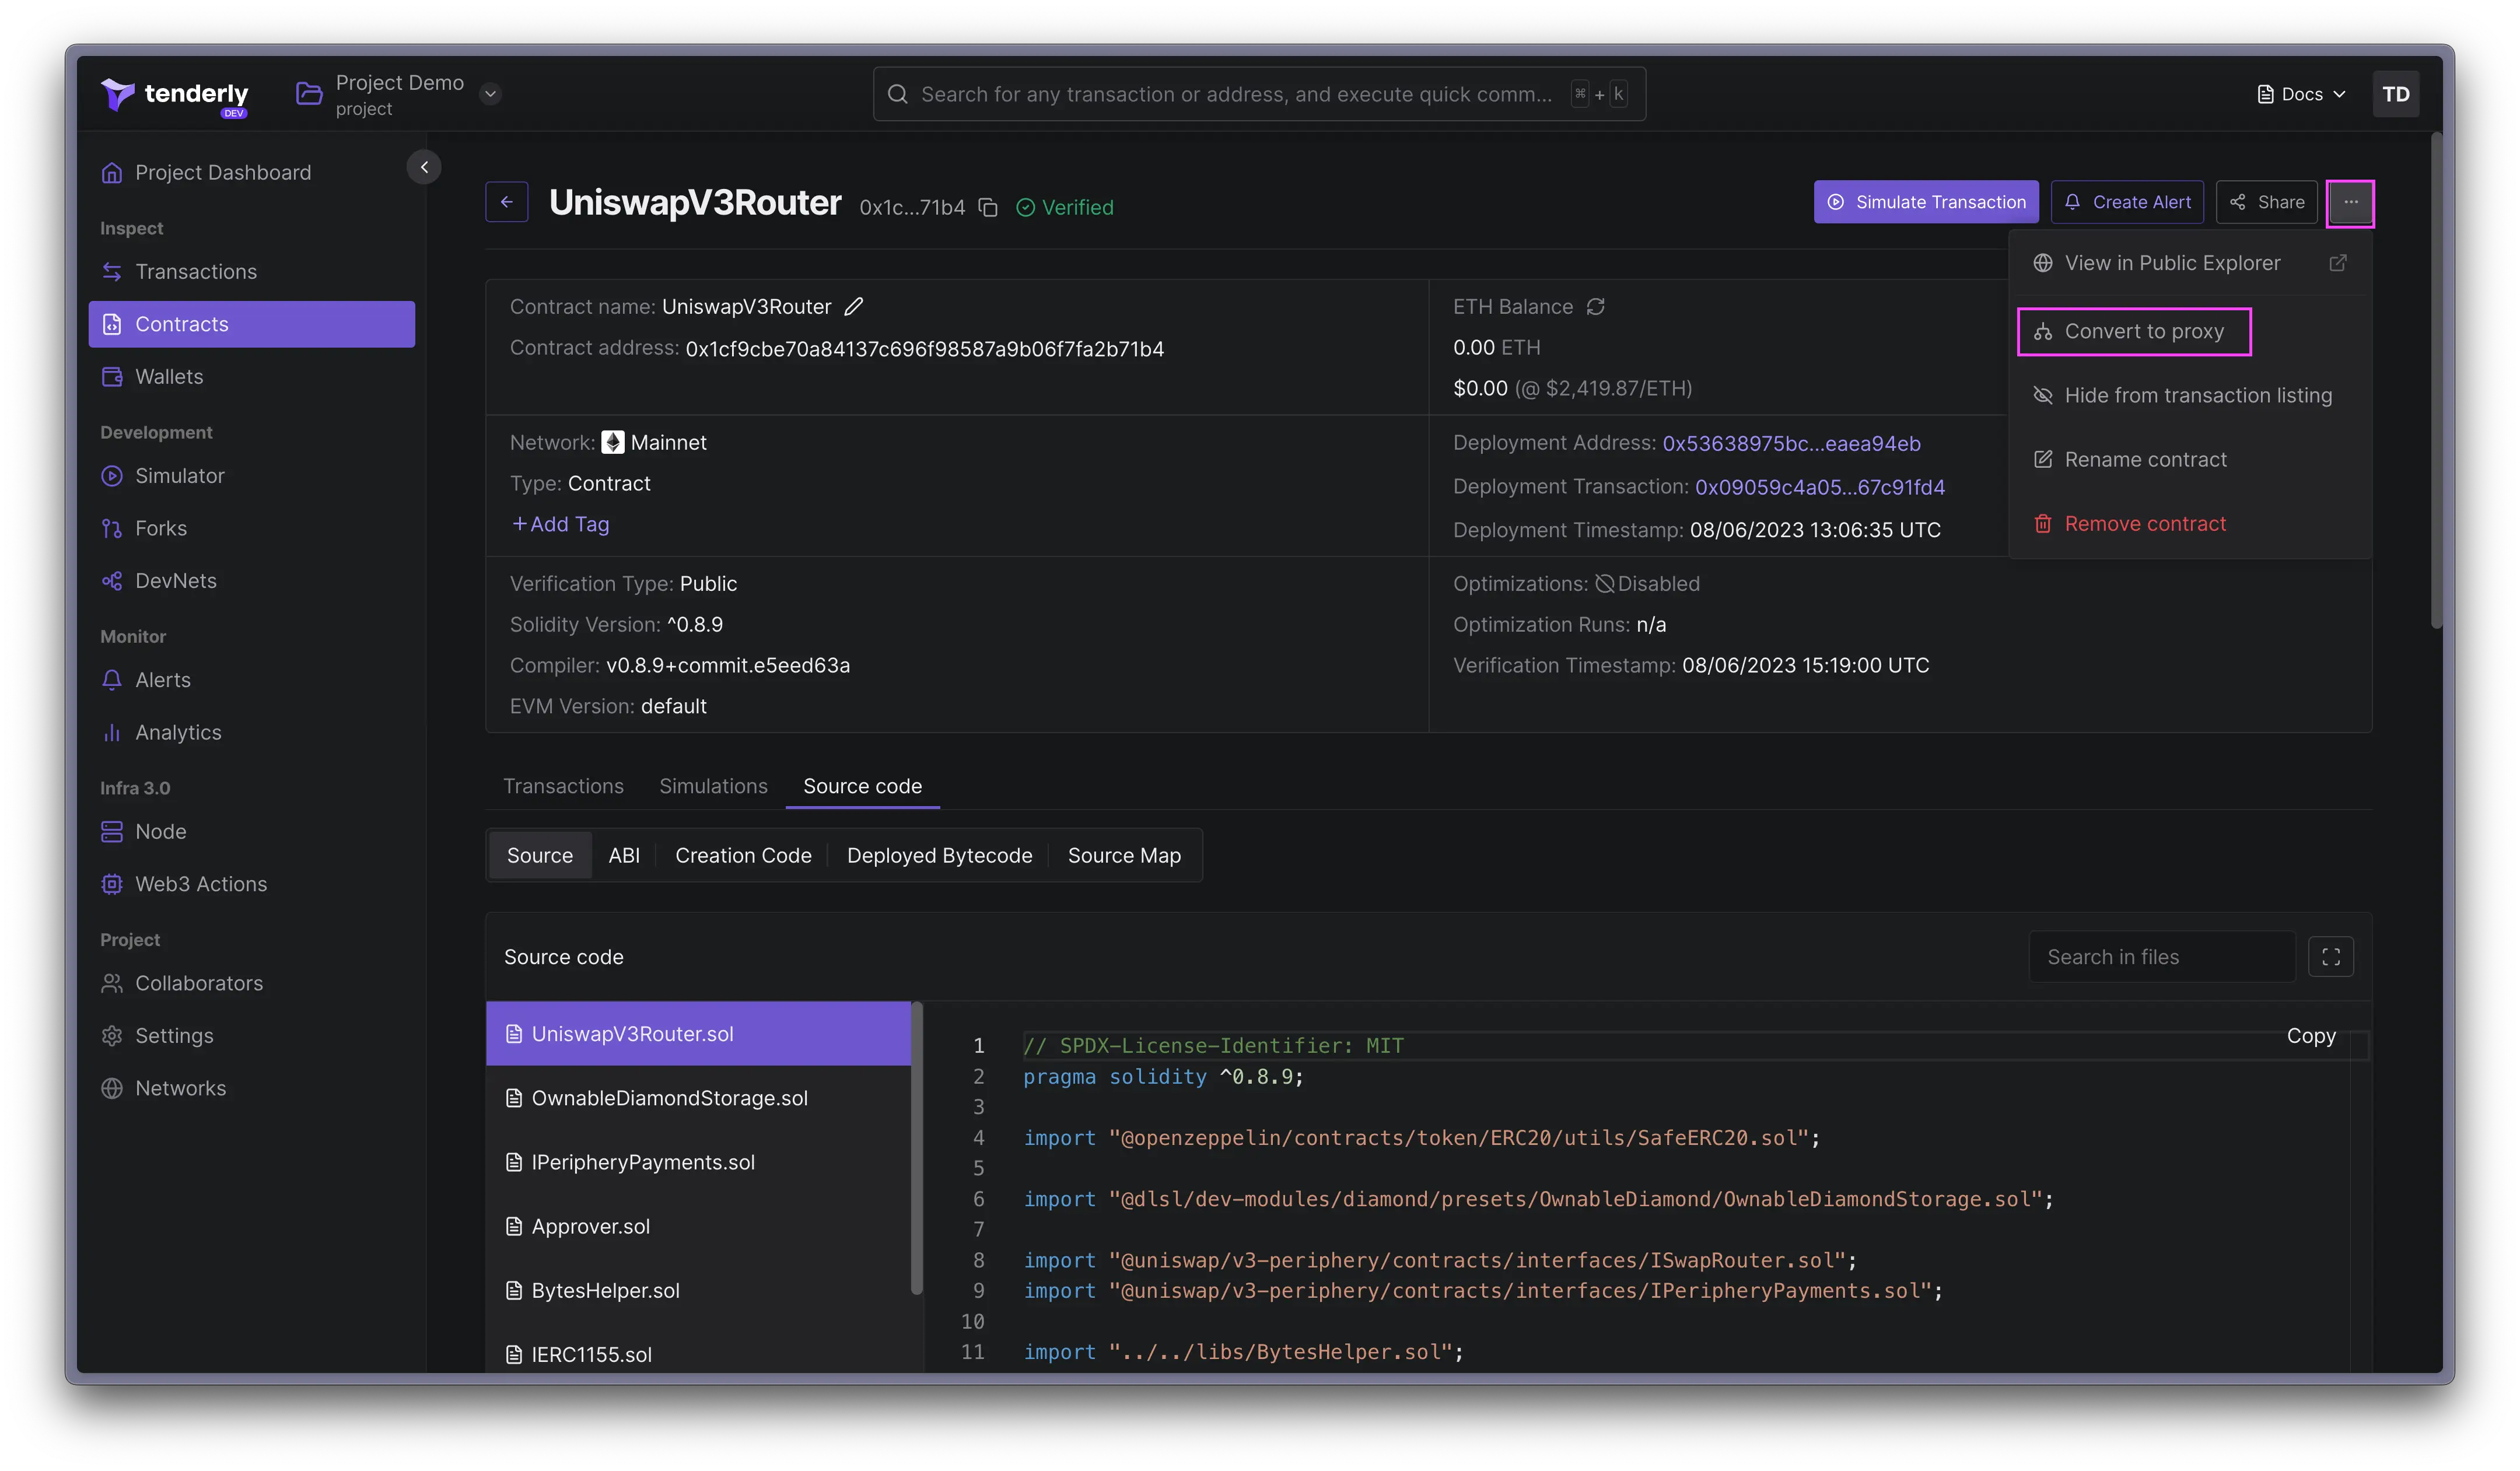The image size is (2520, 1471).
Task: Refresh the ETH Balance
Action: 1595,306
